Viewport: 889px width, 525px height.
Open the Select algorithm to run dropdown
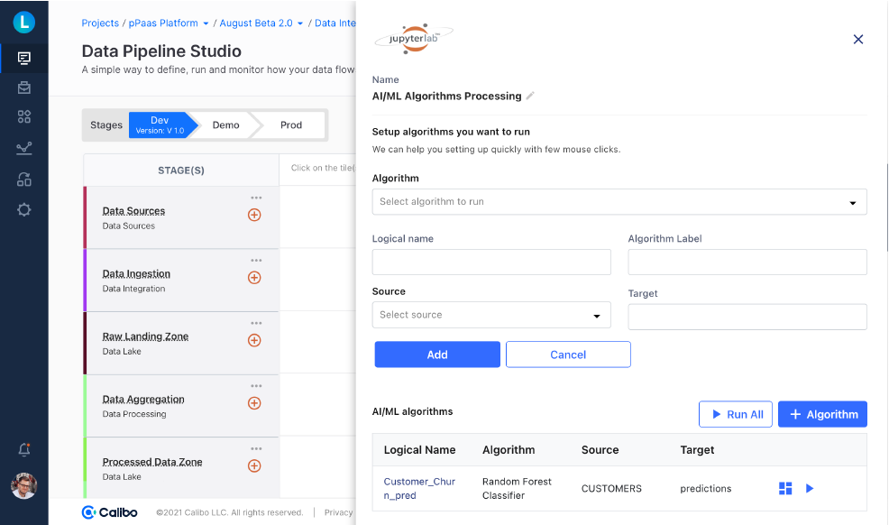pyautogui.click(x=619, y=202)
